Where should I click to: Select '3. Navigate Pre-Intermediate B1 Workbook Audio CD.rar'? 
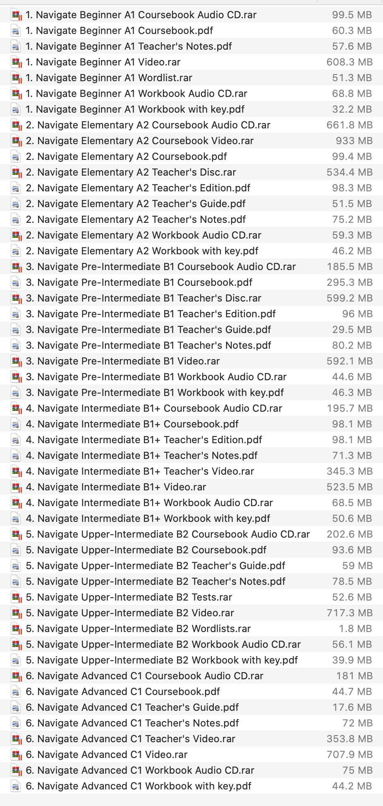[x=156, y=377]
